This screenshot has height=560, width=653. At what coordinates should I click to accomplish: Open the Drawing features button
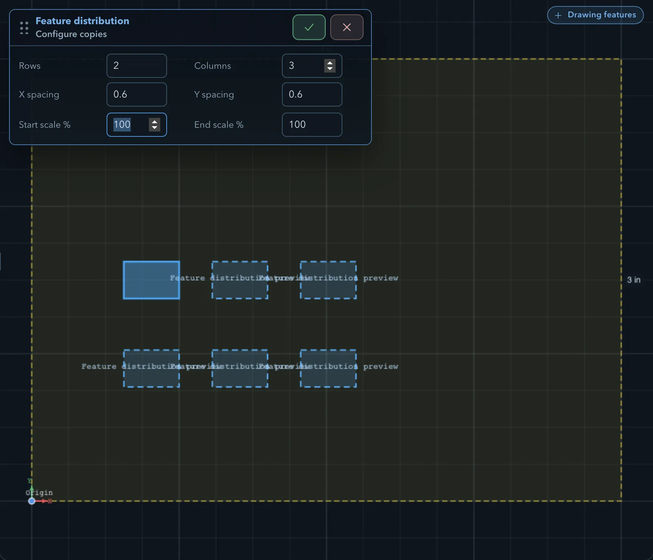coord(595,15)
